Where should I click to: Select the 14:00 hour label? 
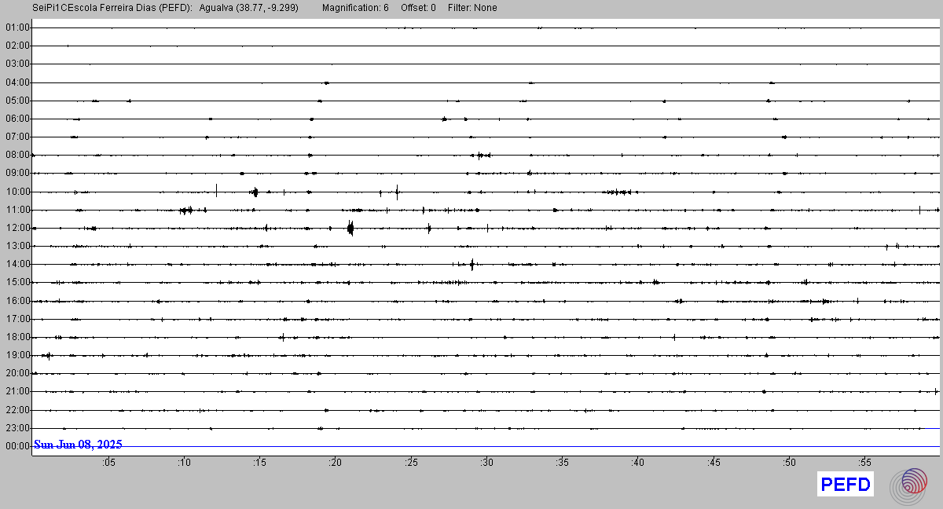17,264
